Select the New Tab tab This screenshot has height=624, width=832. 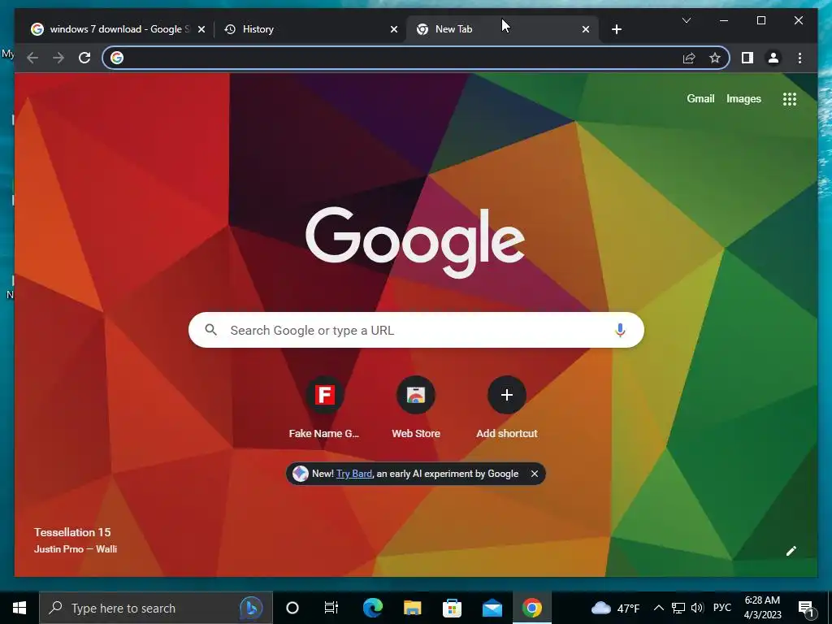pos(501,29)
